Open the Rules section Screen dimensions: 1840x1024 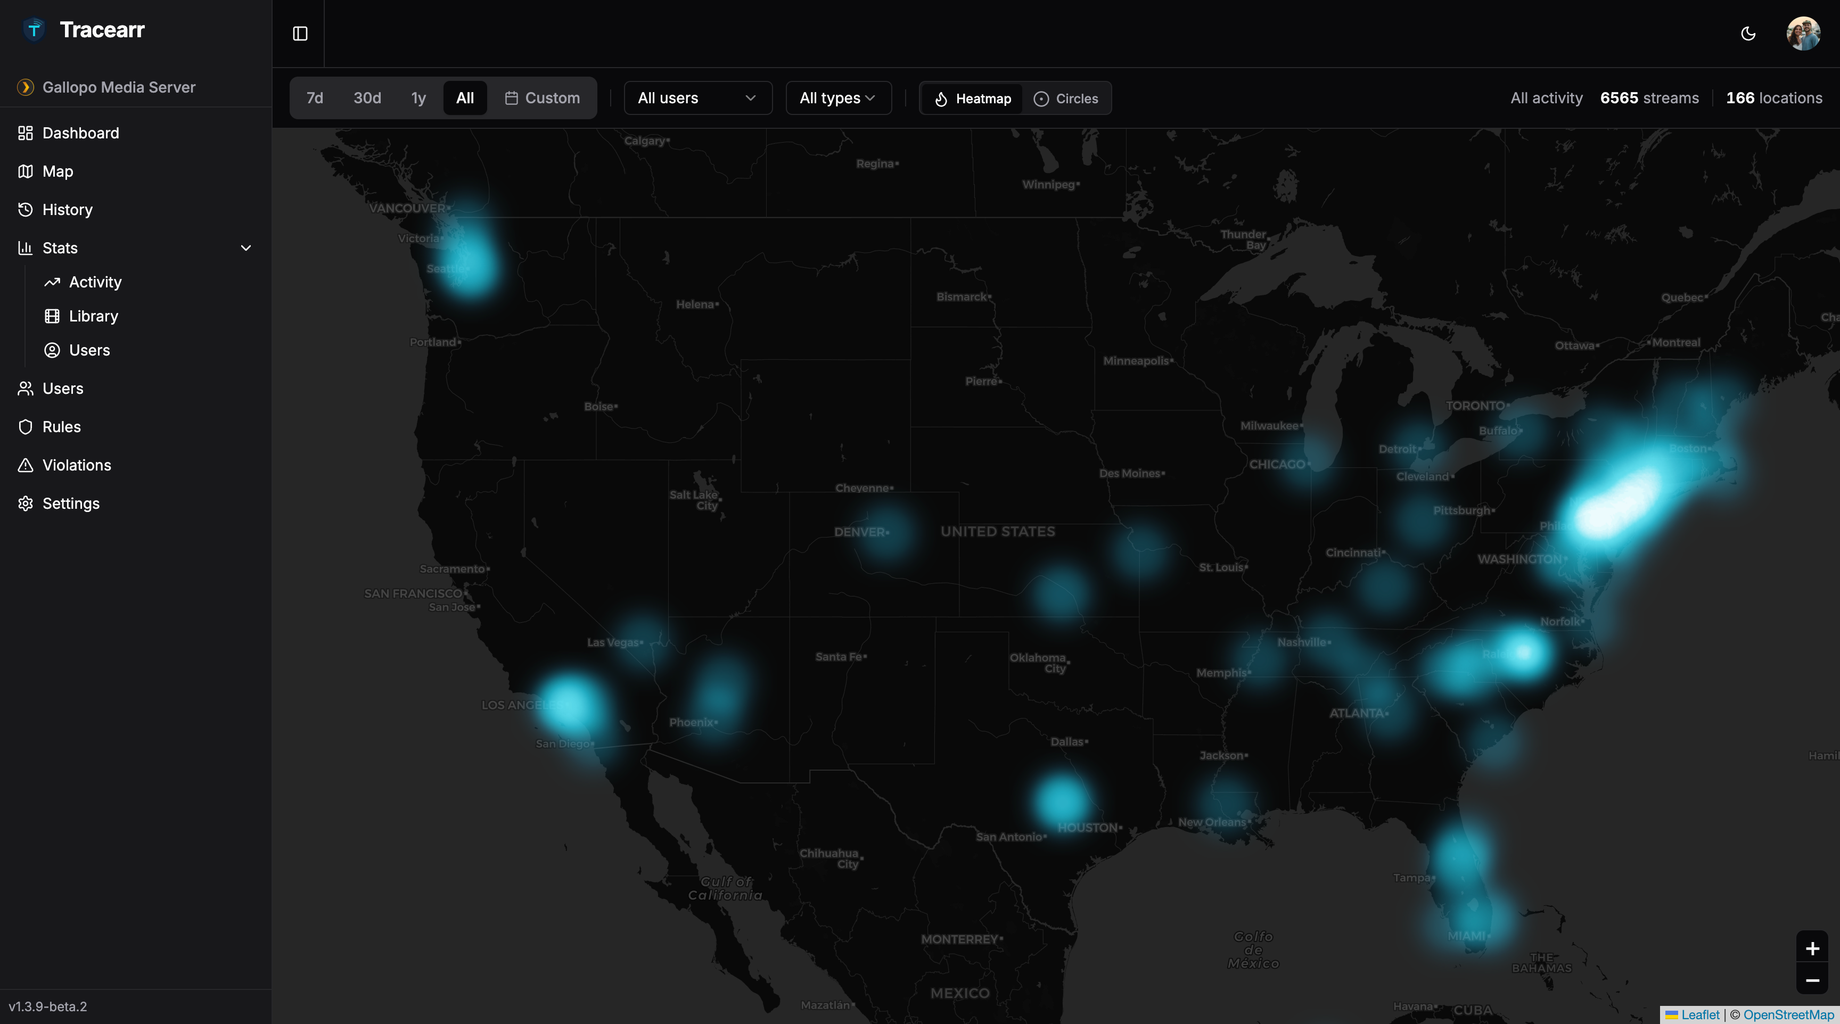(61, 426)
